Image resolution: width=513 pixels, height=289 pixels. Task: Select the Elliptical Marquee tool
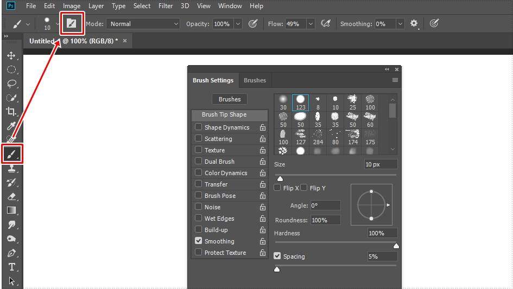pos(11,69)
